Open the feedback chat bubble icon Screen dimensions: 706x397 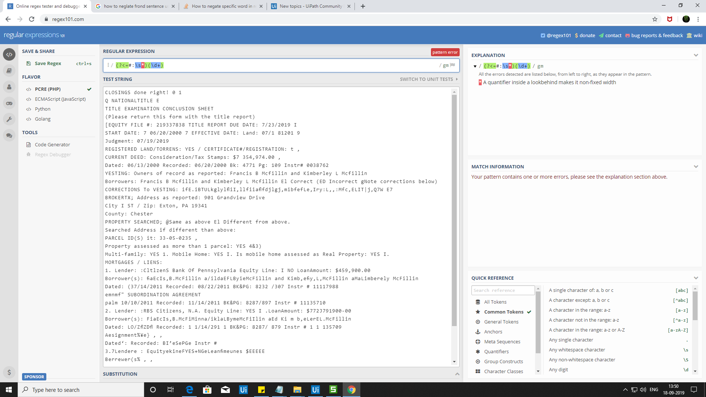tap(9, 135)
